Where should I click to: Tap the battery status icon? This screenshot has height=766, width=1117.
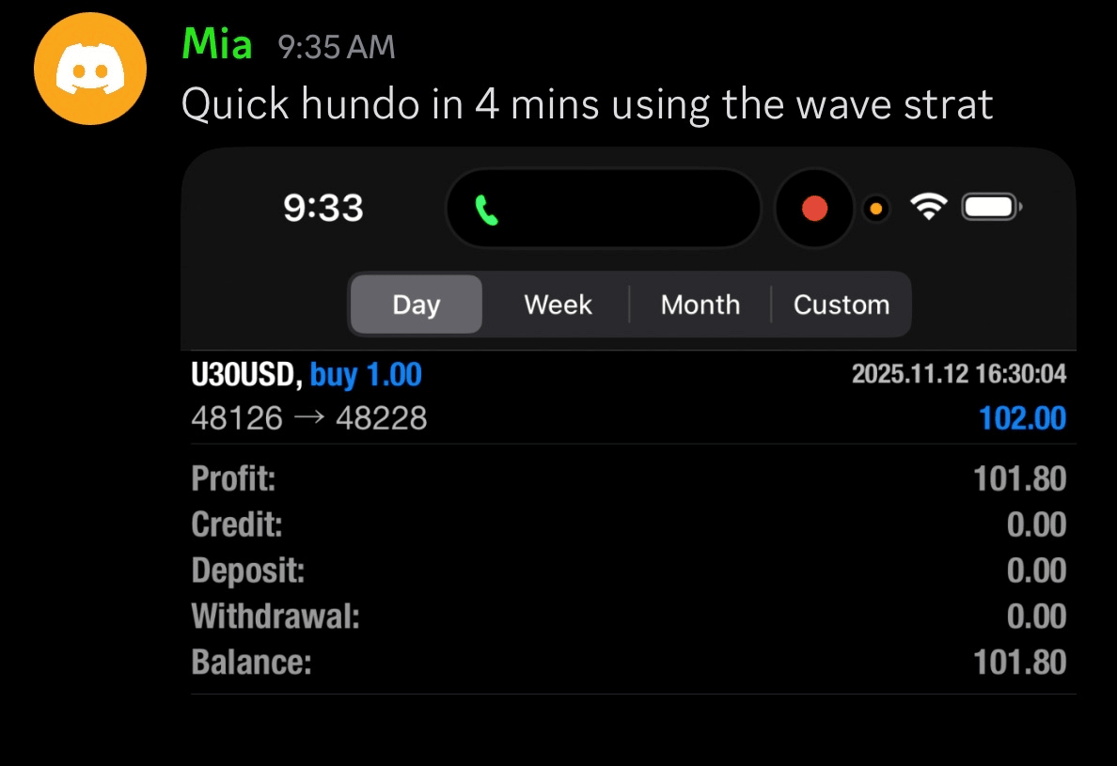[x=990, y=207]
